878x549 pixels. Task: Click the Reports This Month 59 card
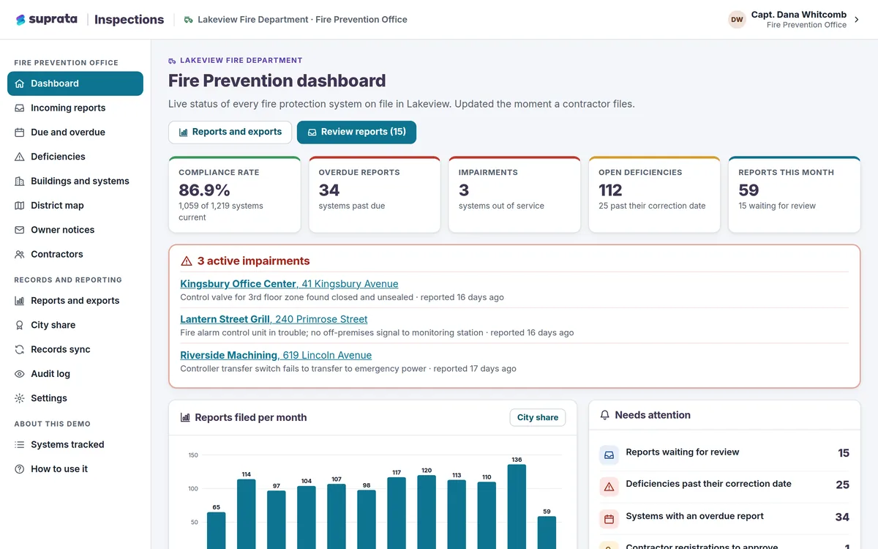[795, 195]
